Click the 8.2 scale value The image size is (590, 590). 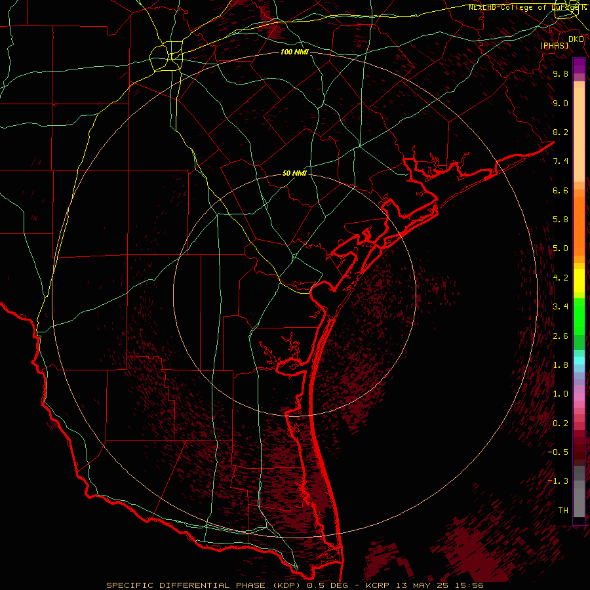[x=560, y=132]
